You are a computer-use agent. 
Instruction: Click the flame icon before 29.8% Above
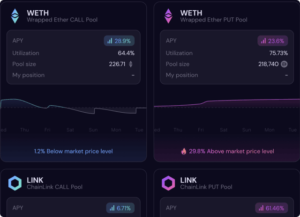184,151
